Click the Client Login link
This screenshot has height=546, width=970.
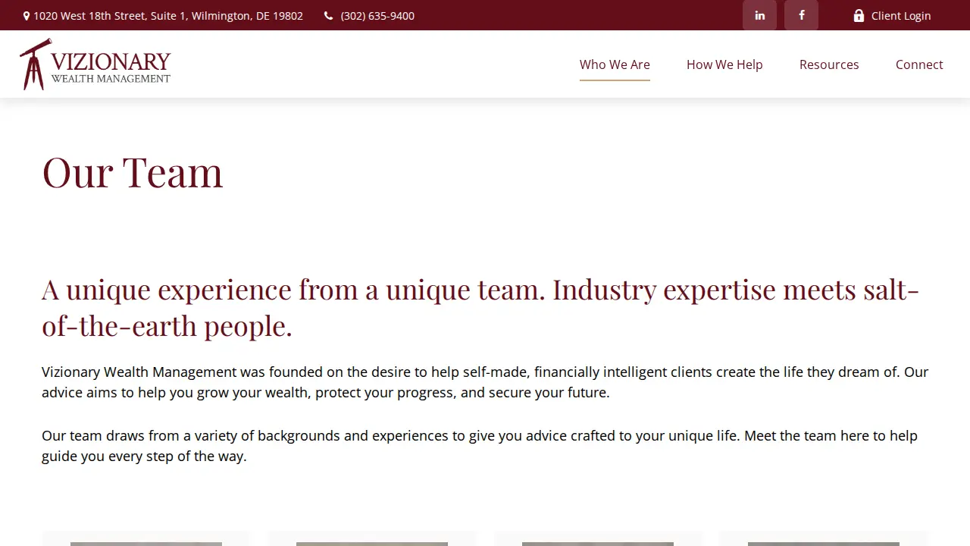pos(901,16)
